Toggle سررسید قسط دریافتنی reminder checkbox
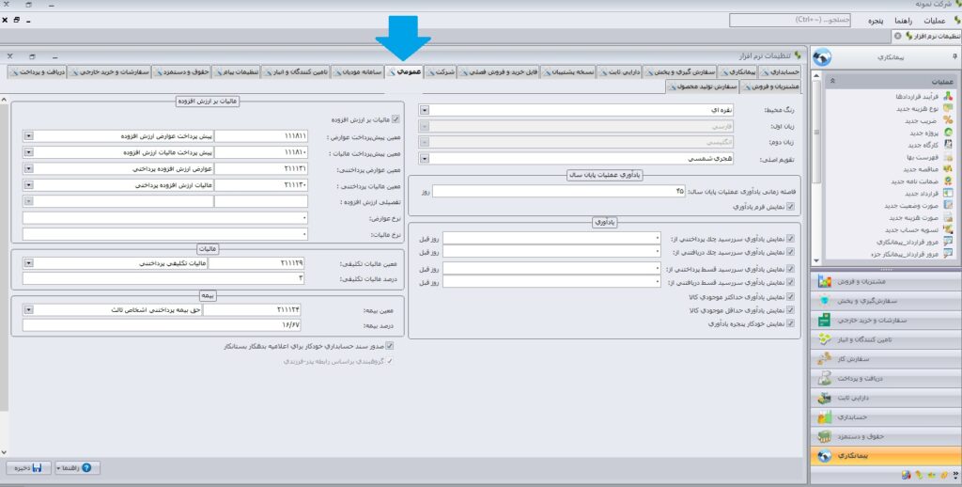 (790, 282)
